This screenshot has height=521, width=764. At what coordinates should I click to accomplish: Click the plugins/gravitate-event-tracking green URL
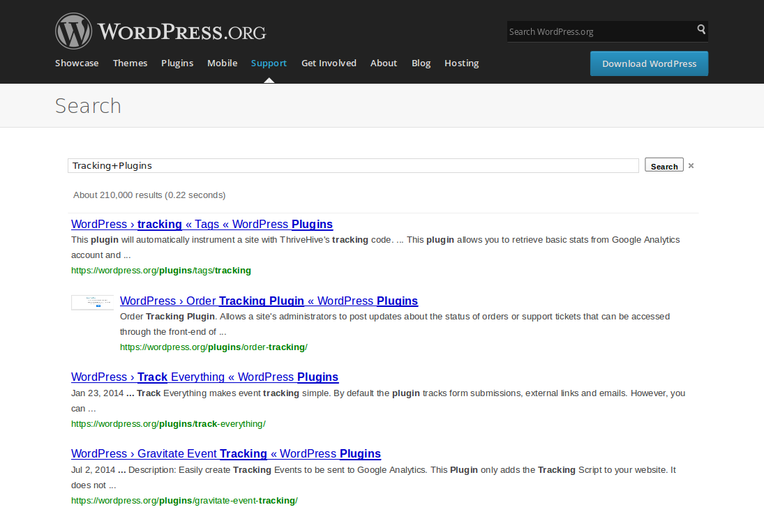click(x=185, y=501)
